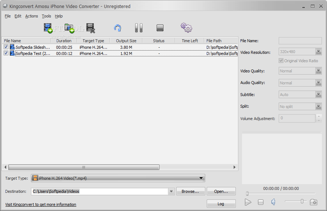Open the Tools menu
This screenshot has width=327, height=211.
[x=46, y=16]
